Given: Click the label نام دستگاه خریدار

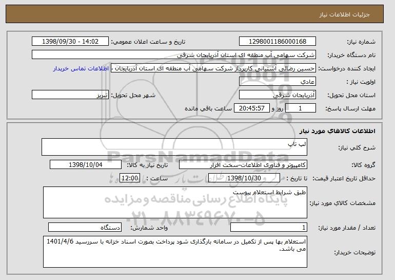Looking at the screenshot, I should 351,55.
